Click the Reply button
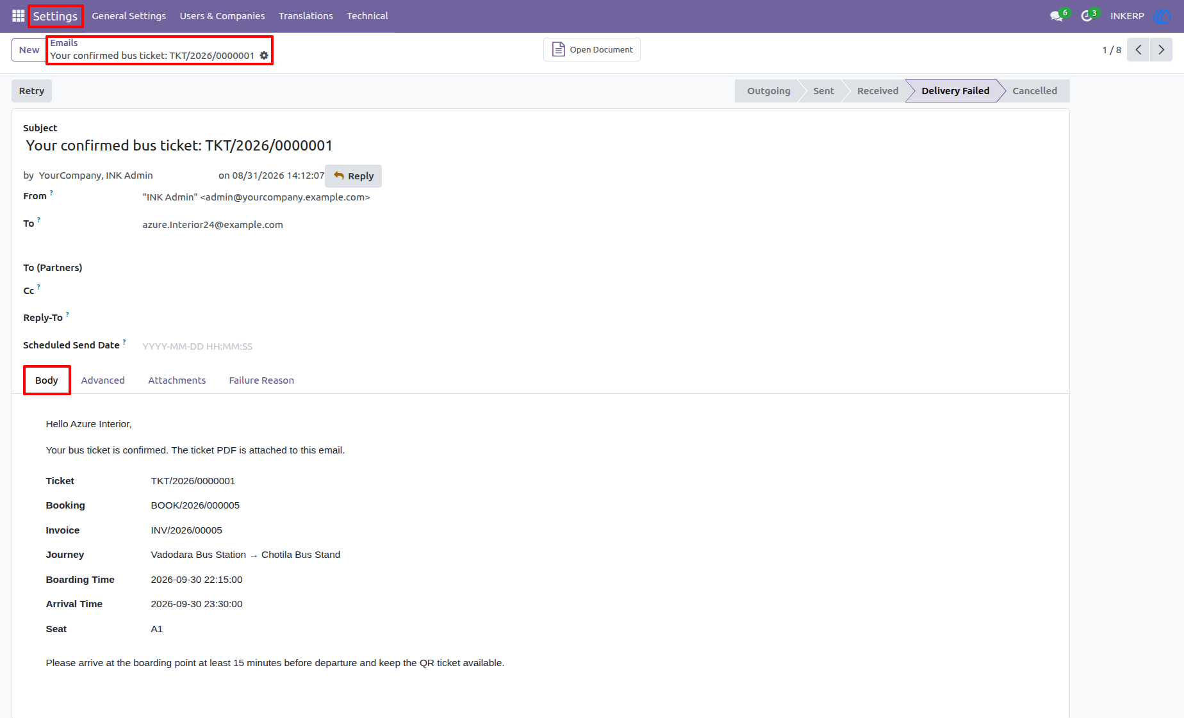Screen dimensions: 1184x718 click(x=354, y=176)
